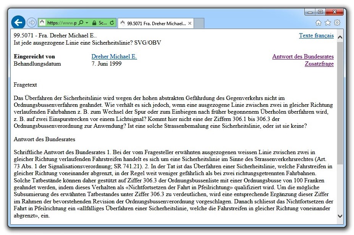This screenshot has height=235, width=354.
Task: Go back with the blue Back arrow
Action: 18,23
